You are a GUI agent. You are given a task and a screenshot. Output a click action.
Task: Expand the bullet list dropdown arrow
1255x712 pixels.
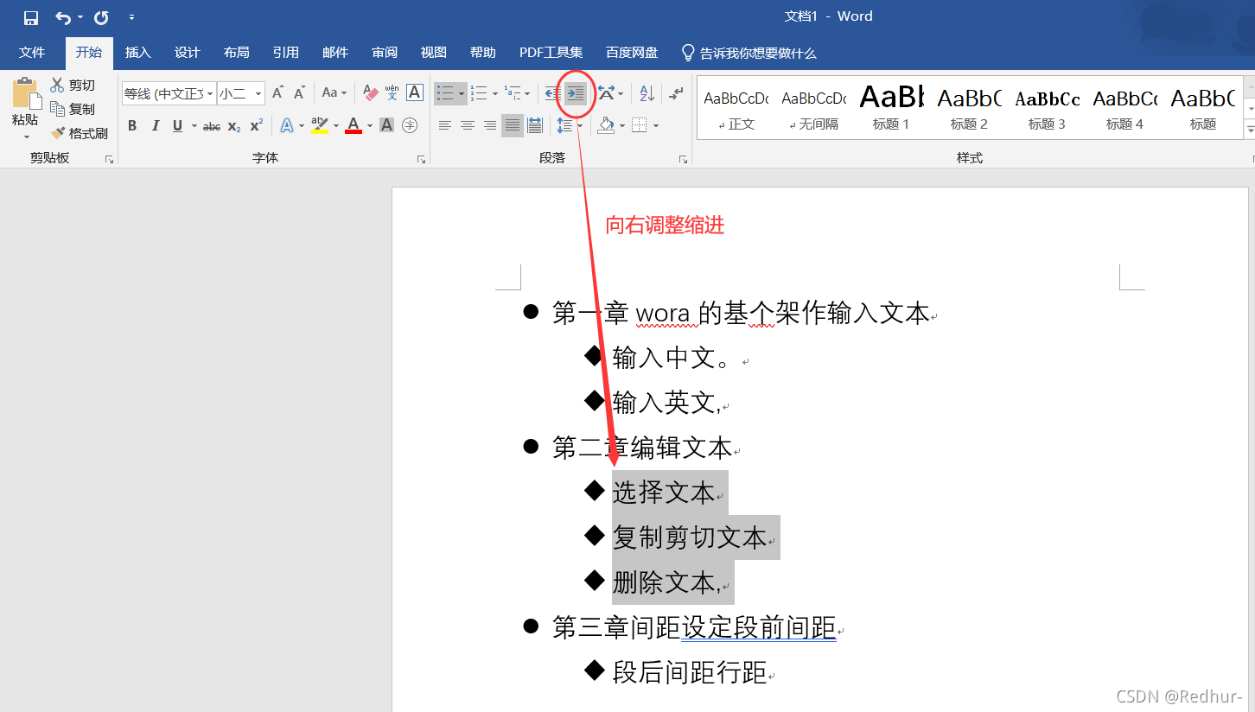pyautogui.click(x=462, y=92)
